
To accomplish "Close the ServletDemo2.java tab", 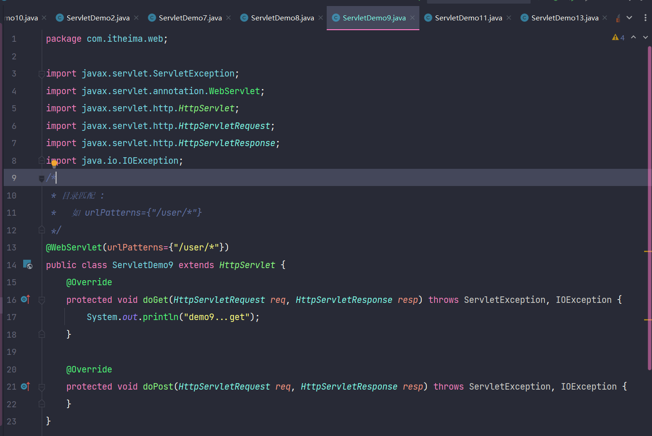I will tap(136, 18).
